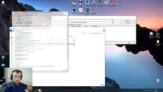Open the Help menu in IDLE editor

36,15
